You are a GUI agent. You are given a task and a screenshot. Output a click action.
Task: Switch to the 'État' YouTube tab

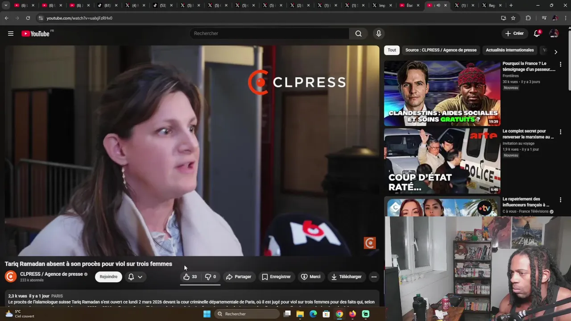click(409, 5)
